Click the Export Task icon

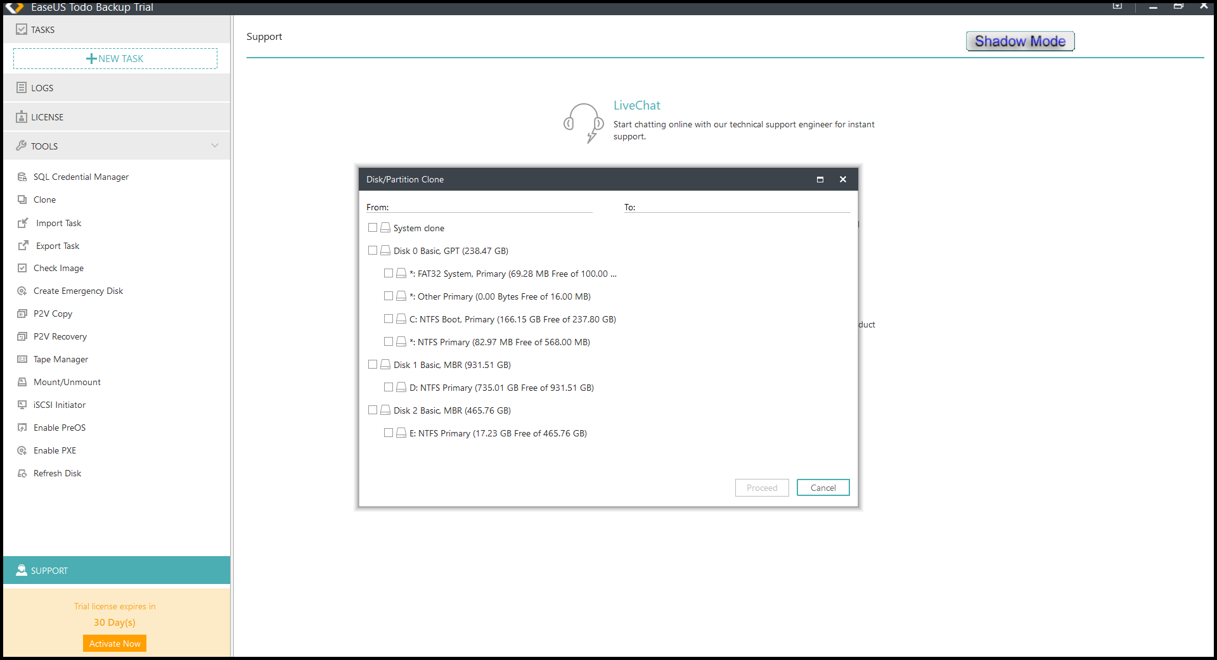(23, 246)
